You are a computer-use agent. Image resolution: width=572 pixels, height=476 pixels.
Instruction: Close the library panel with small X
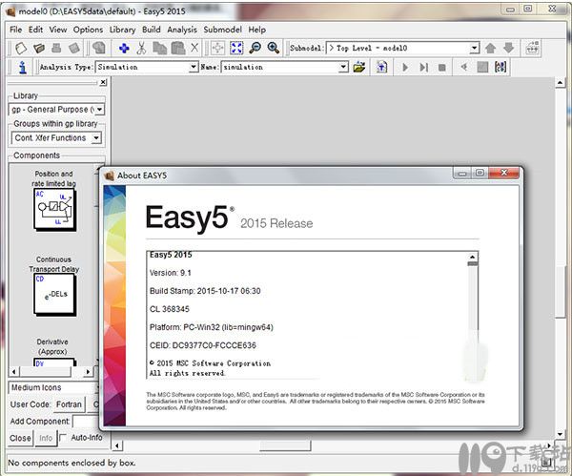(x=103, y=82)
